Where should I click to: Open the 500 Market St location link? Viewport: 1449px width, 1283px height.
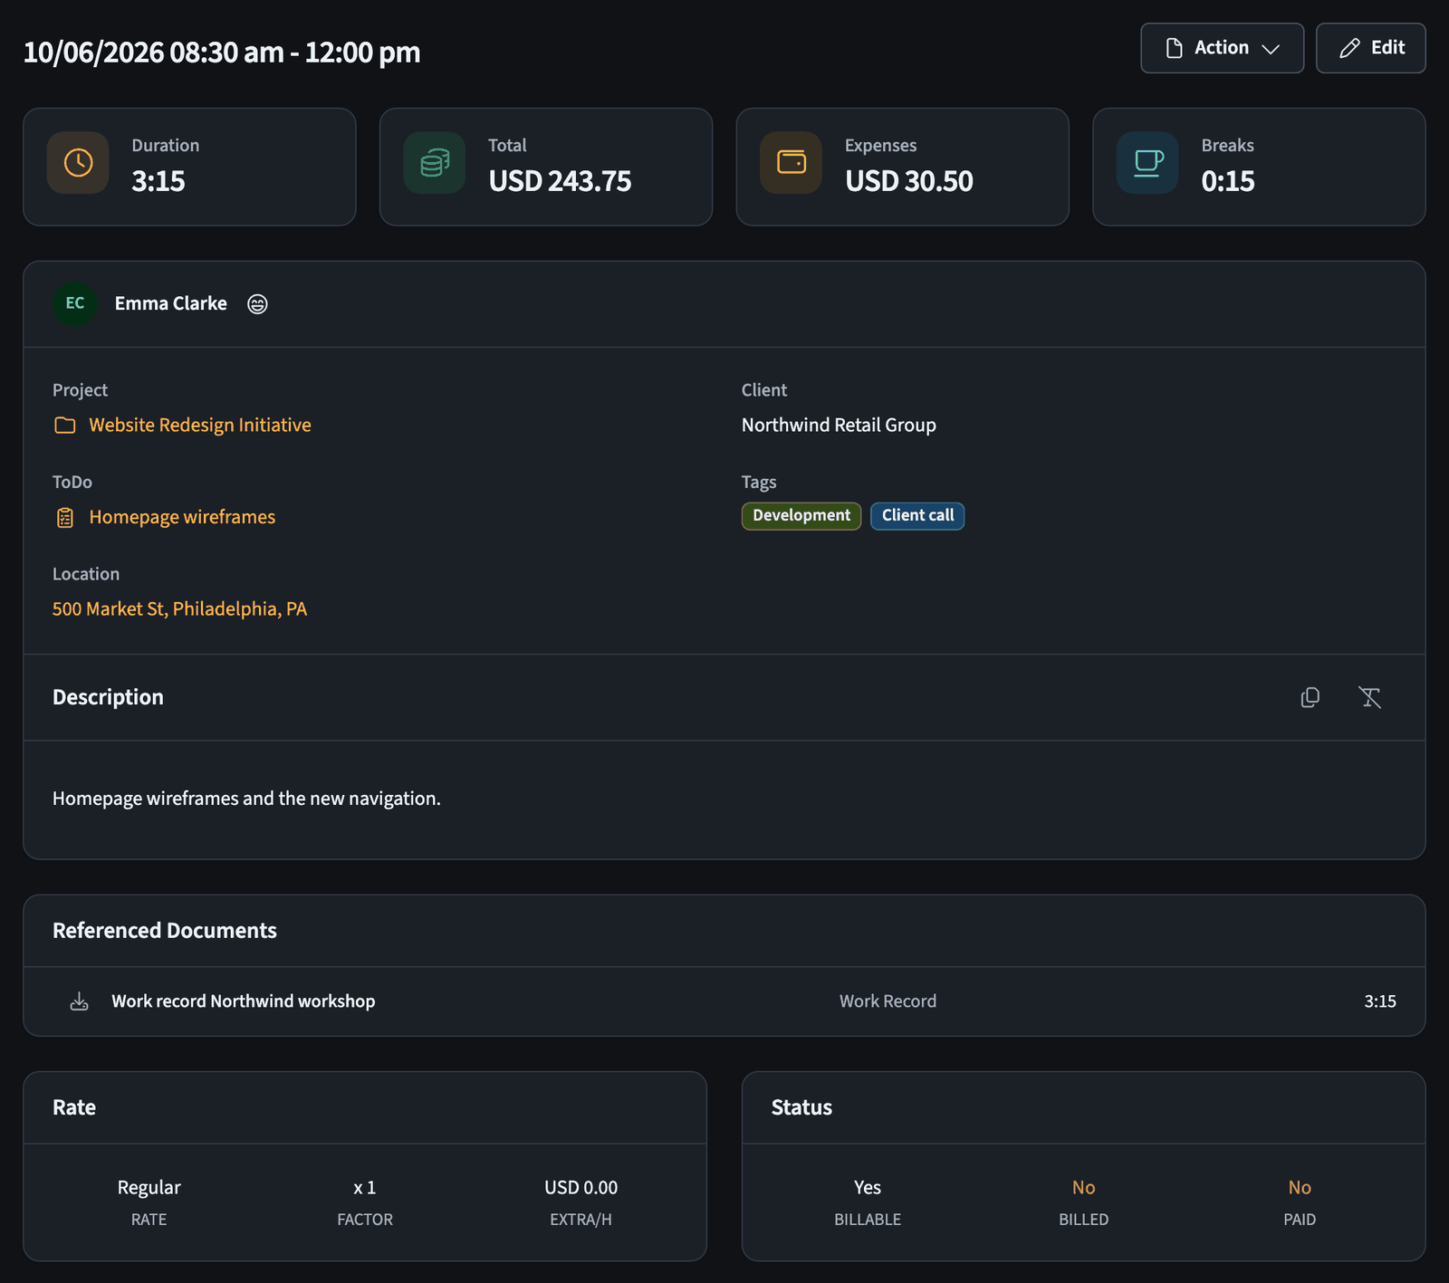179,608
